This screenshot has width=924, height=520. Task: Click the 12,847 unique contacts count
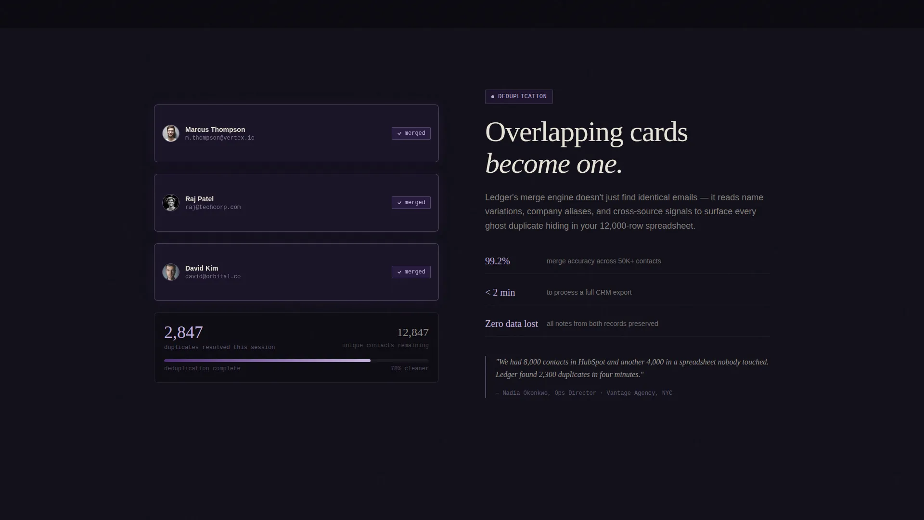pyautogui.click(x=413, y=333)
